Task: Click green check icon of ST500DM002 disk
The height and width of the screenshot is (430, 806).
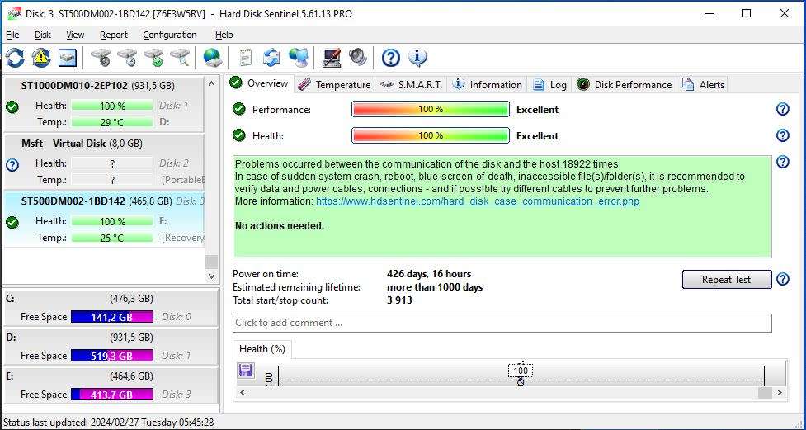Action: coord(12,223)
